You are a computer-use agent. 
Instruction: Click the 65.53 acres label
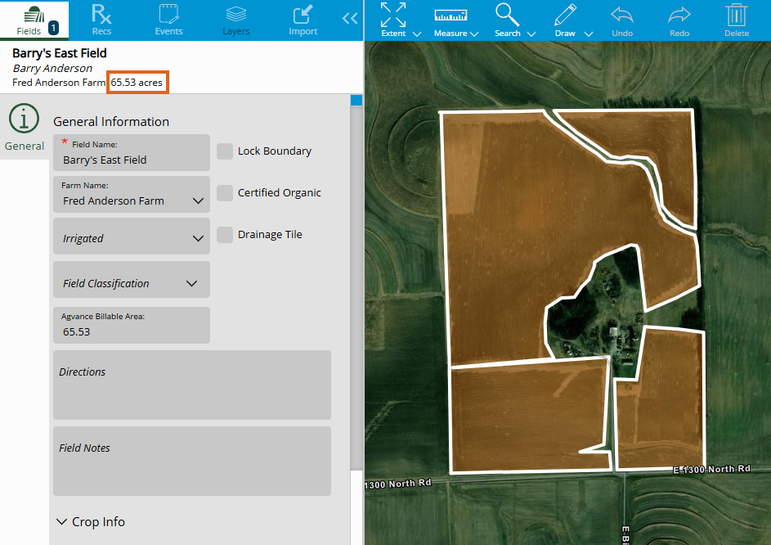point(137,83)
